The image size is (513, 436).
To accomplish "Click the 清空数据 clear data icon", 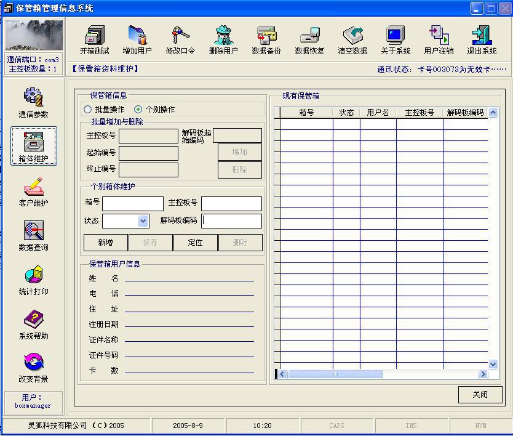I will pos(352,39).
